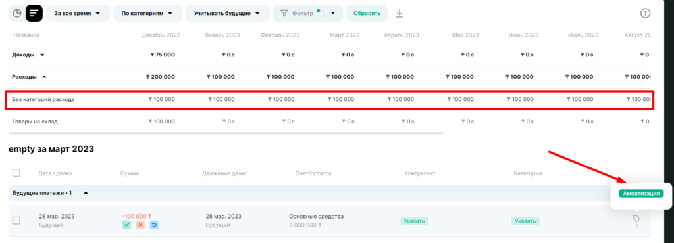Click the funnel Фильтр icon
Viewport: 674px width, 243px height.
pos(284,13)
